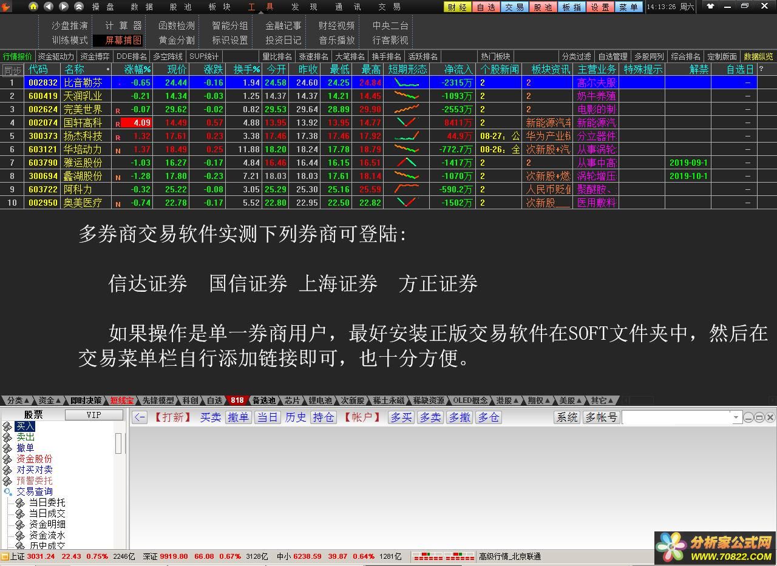
Task: Click the icon beside 资金股份
Action: tap(8, 459)
